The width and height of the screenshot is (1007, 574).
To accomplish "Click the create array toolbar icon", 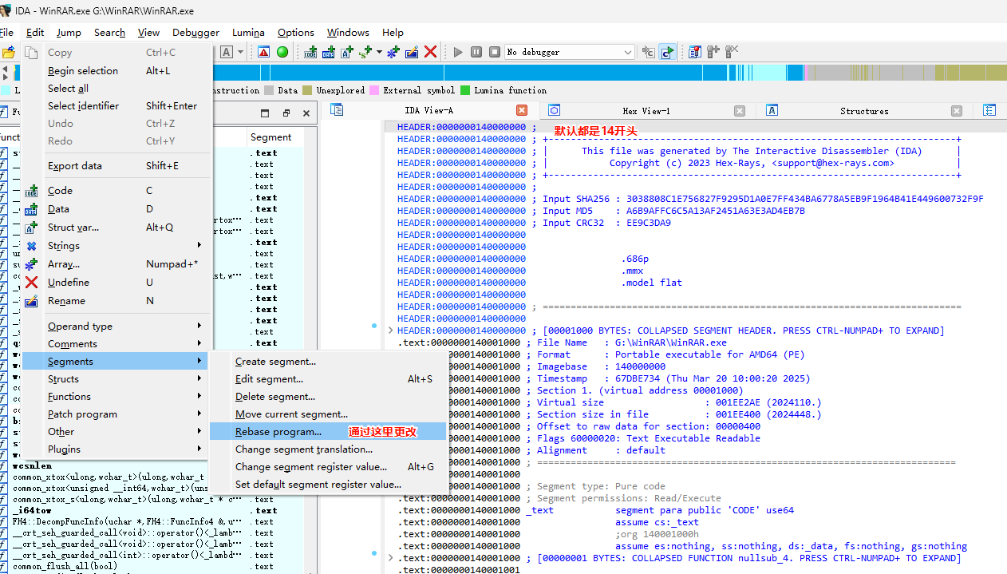I will coord(393,52).
